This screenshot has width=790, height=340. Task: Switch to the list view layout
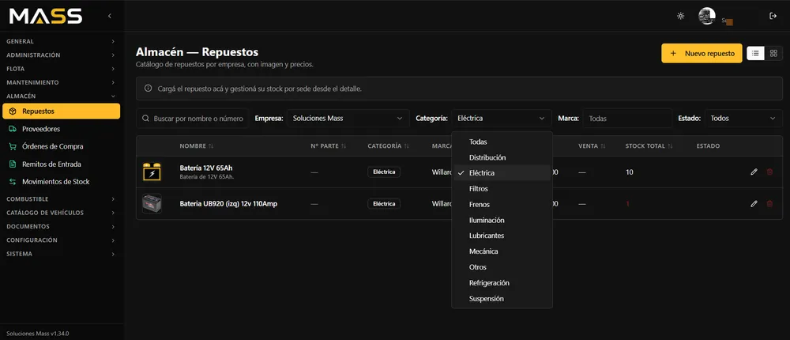point(755,53)
